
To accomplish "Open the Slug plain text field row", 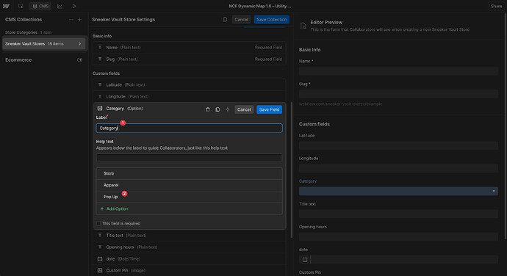I will click(189, 59).
